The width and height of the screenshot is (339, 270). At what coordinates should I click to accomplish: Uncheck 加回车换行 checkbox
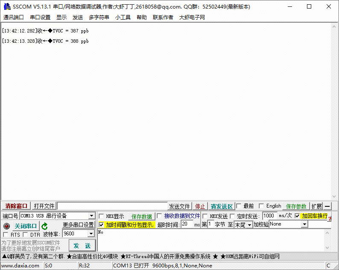tap(297, 216)
